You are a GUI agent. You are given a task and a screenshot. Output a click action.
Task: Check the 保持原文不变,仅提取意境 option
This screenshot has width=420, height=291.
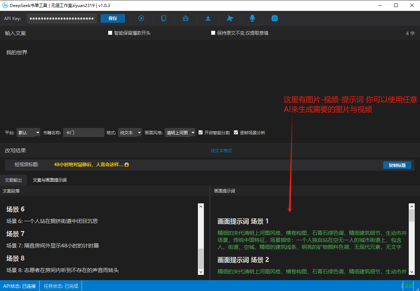coord(213,33)
